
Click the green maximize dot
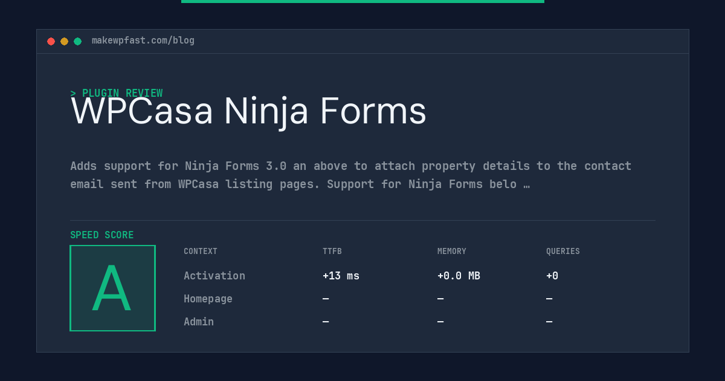[78, 41]
